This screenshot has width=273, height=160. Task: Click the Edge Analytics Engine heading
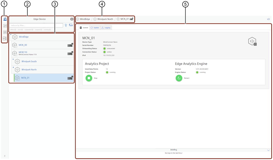click(x=191, y=64)
